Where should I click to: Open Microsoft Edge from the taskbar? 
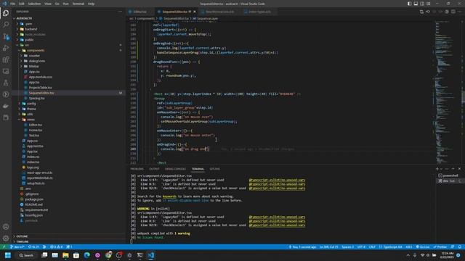click(87, 255)
